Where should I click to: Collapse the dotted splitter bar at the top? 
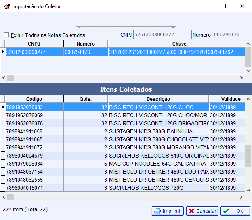click(x=126, y=28)
